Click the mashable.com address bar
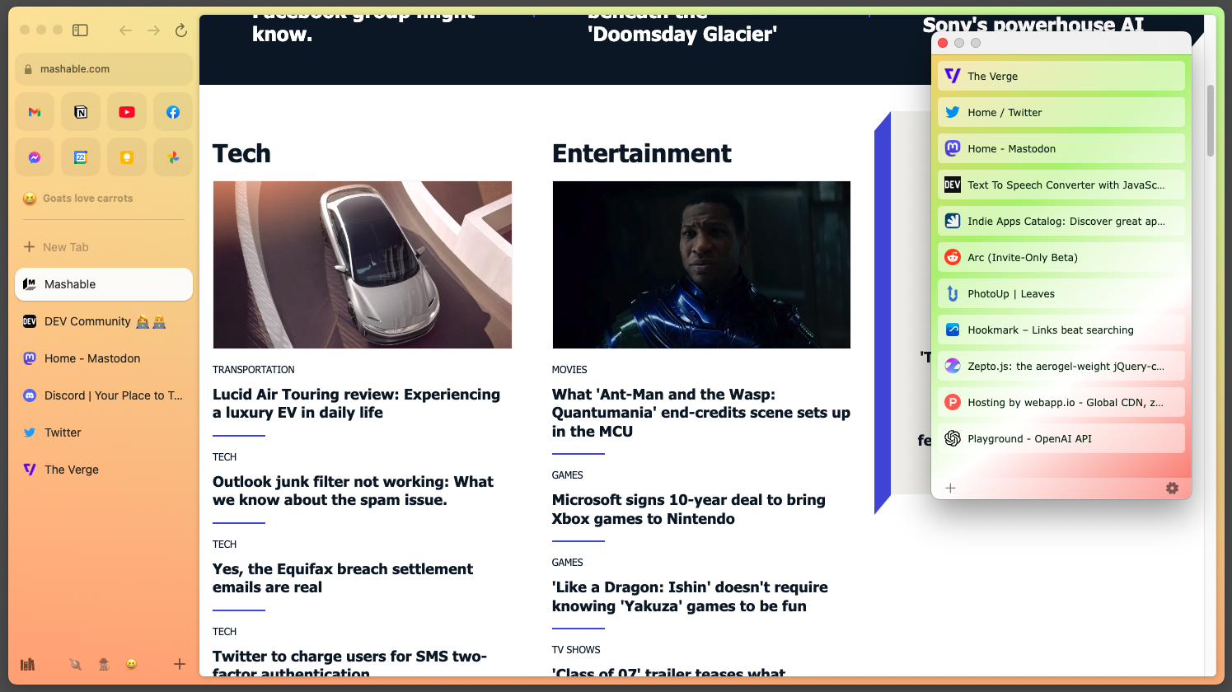Viewport: 1232px width, 692px height. tap(104, 69)
